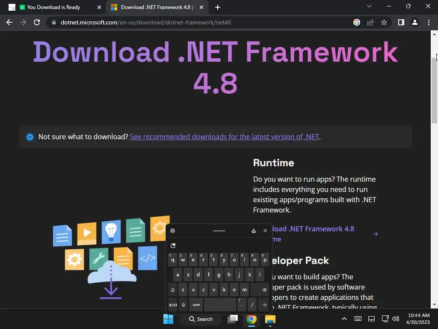438x329 pixels.
Task: Click the taskbar Search box
Action: [x=201, y=319]
